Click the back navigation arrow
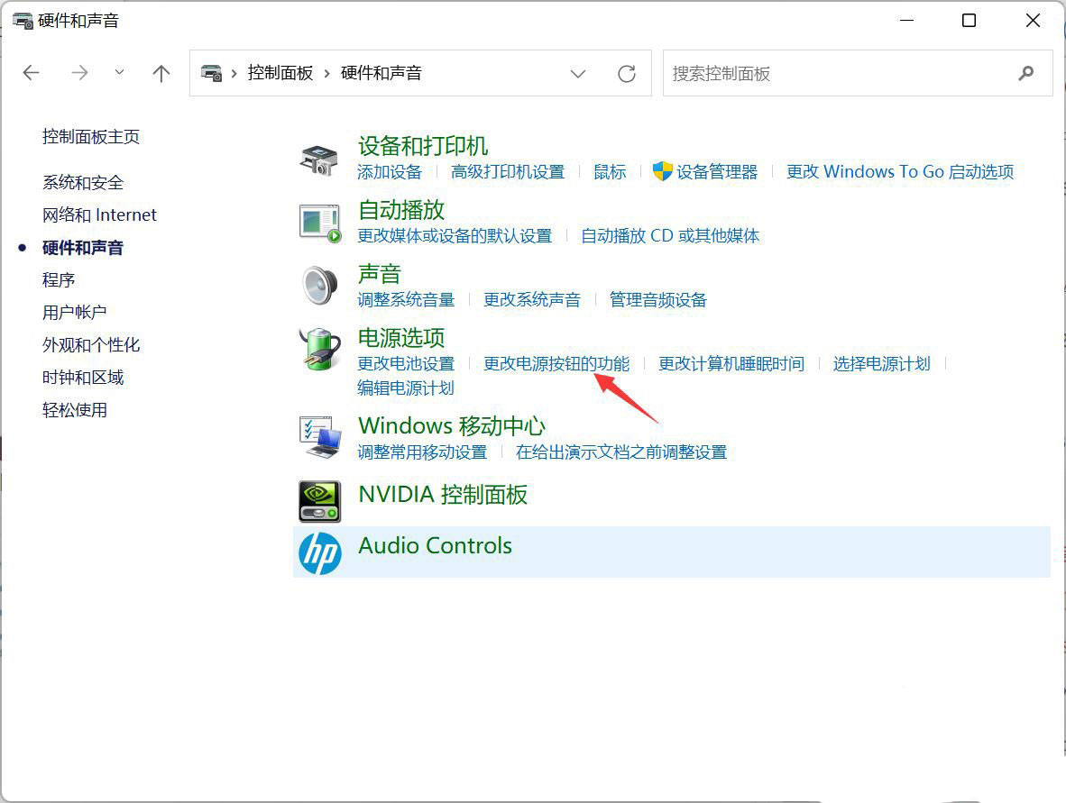Viewport: 1066px width, 803px height. (31, 73)
